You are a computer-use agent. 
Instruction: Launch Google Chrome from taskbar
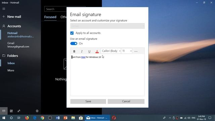(42, 118)
